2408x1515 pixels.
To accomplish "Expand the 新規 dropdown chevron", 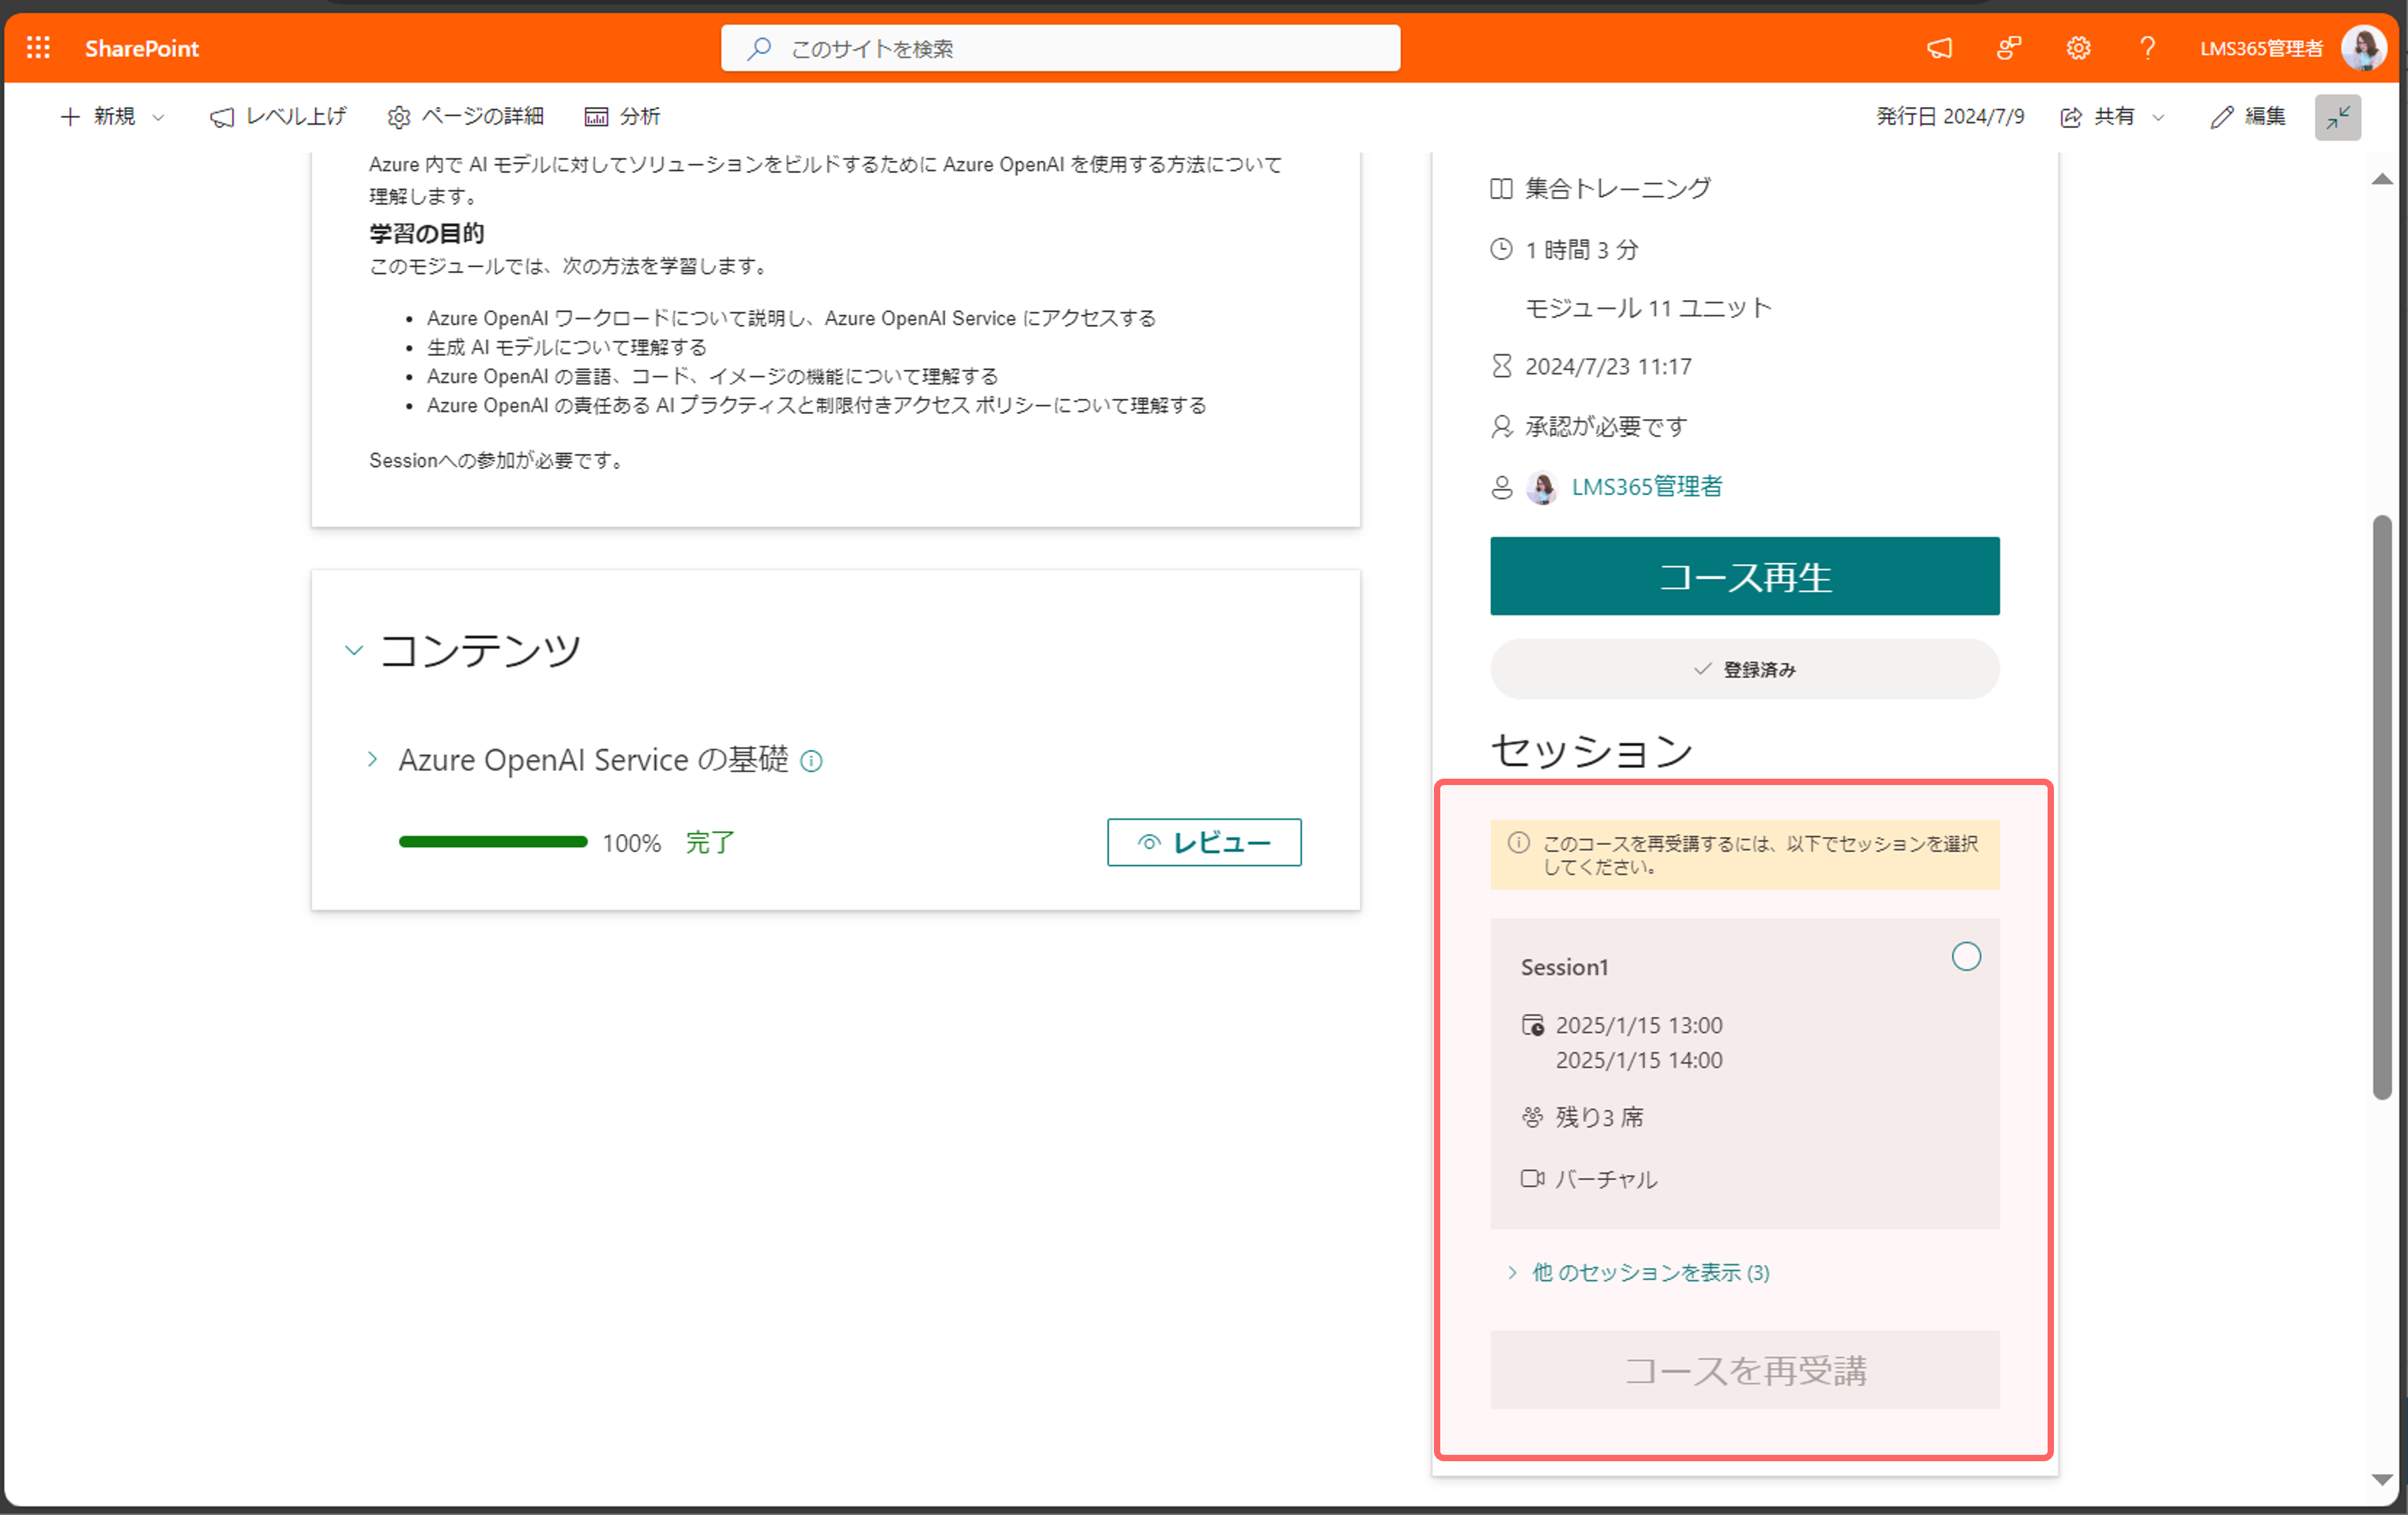I will coord(158,117).
